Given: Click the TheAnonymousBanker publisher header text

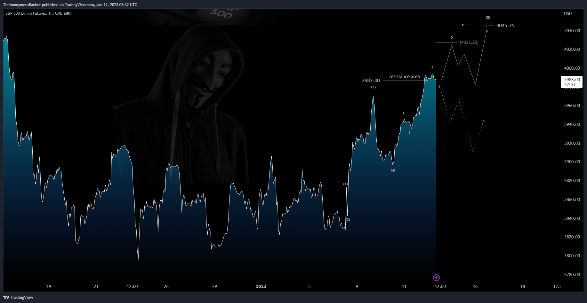Looking at the screenshot, I should (x=70, y=5).
